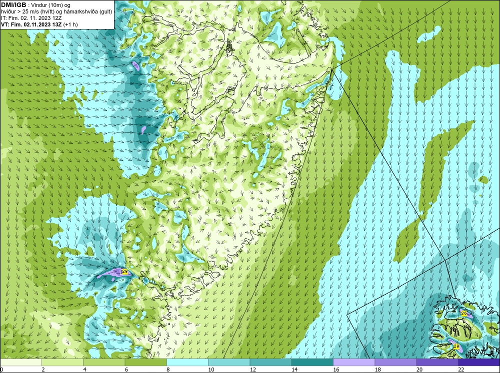The height and width of the screenshot is (373, 500).
Task: Pick the 4–6 m/s medium green legend swatch
Action: [x=104, y=363]
